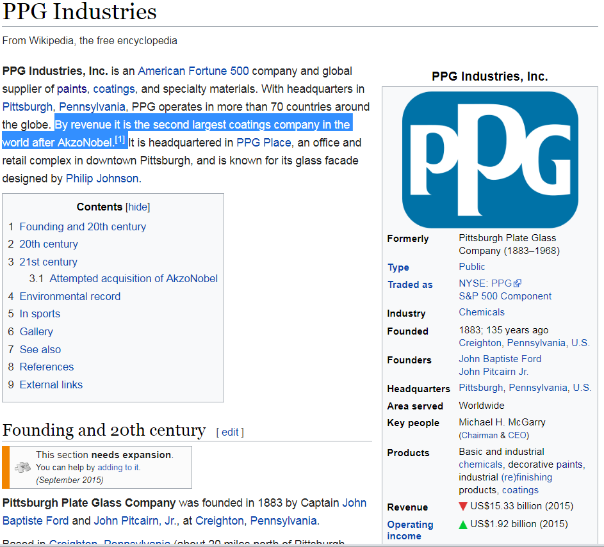Open the CEO link under Key people
This screenshot has width=604, height=547.
pos(517,436)
